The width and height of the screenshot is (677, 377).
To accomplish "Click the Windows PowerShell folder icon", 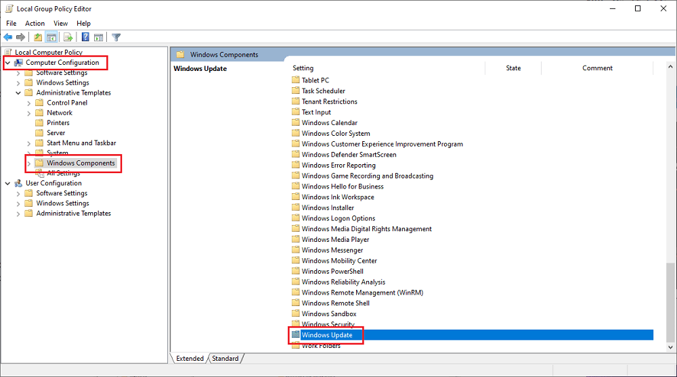I will click(x=296, y=271).
